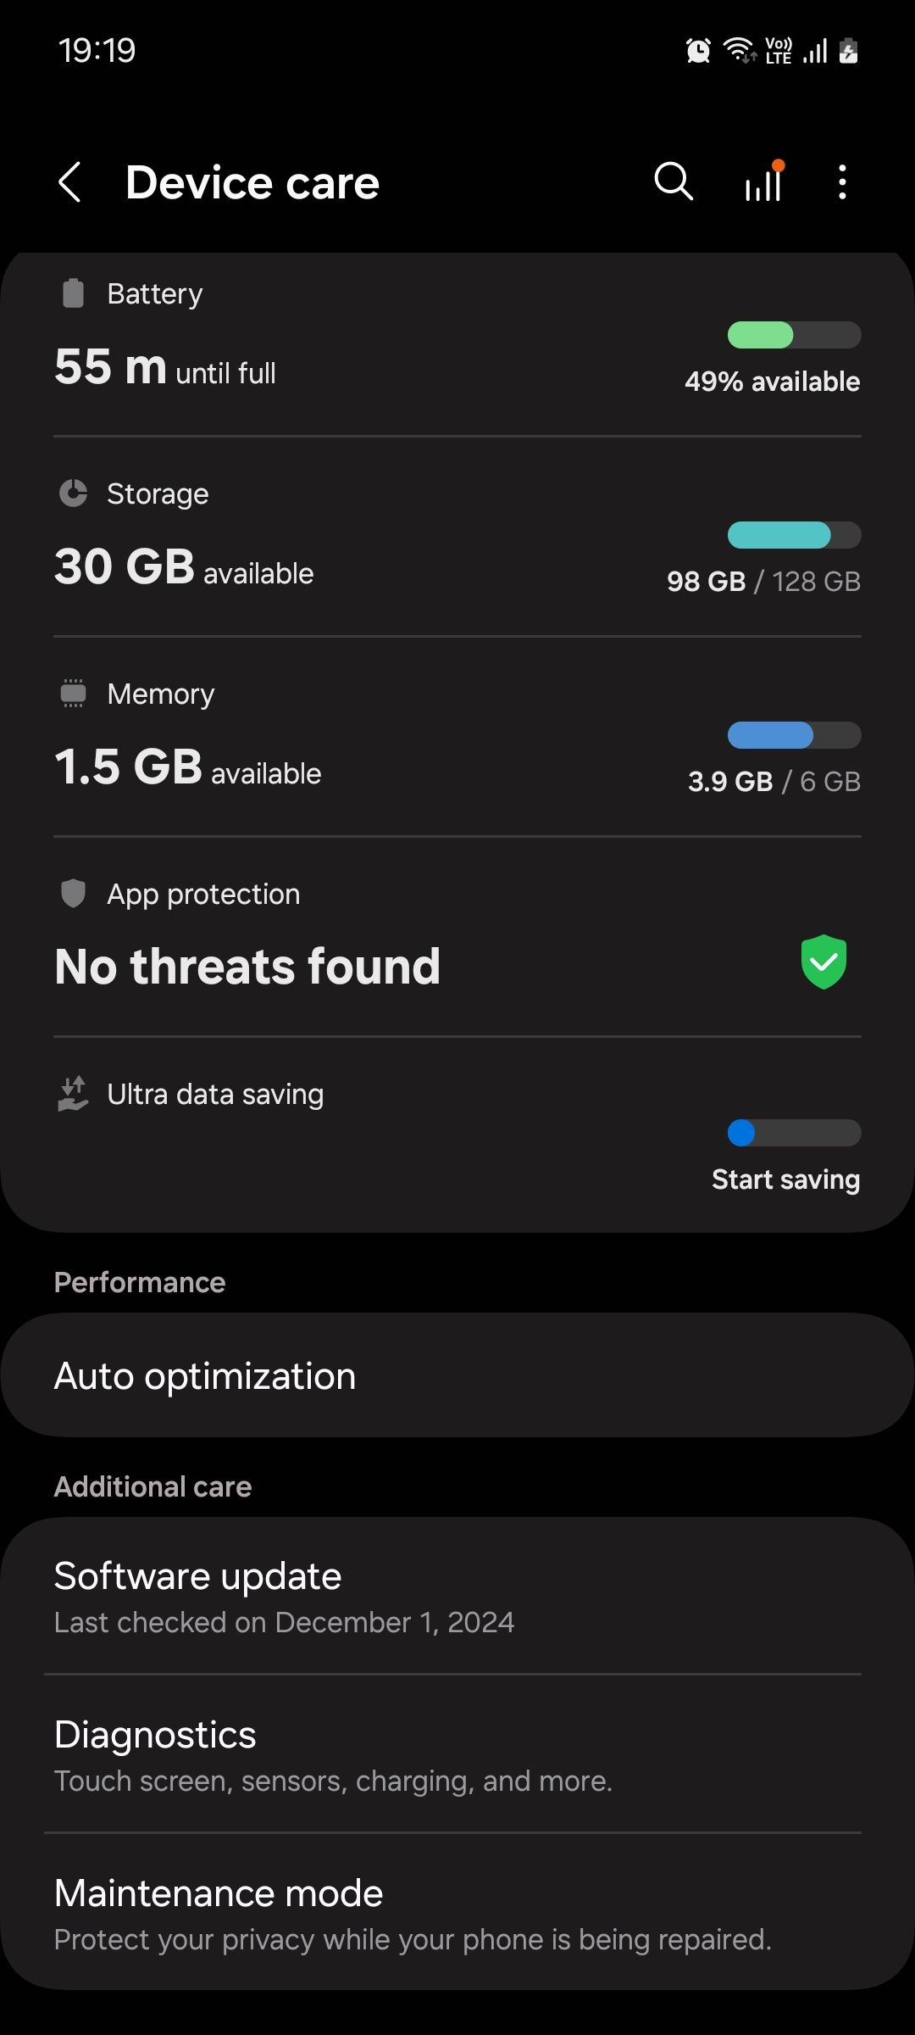This screenshot has width=915, height=2035.
Task: Open Auto optimization
Action: (457, 1375)
